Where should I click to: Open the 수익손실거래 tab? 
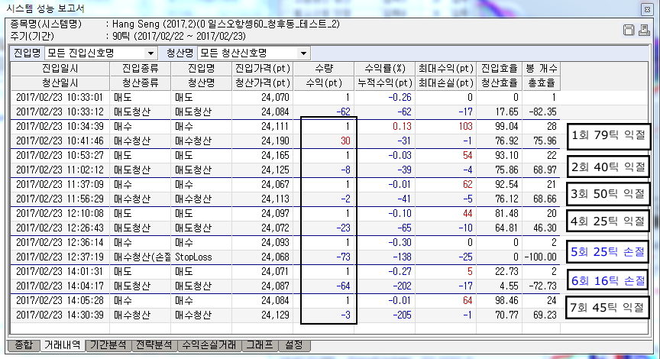click(206, 345)
